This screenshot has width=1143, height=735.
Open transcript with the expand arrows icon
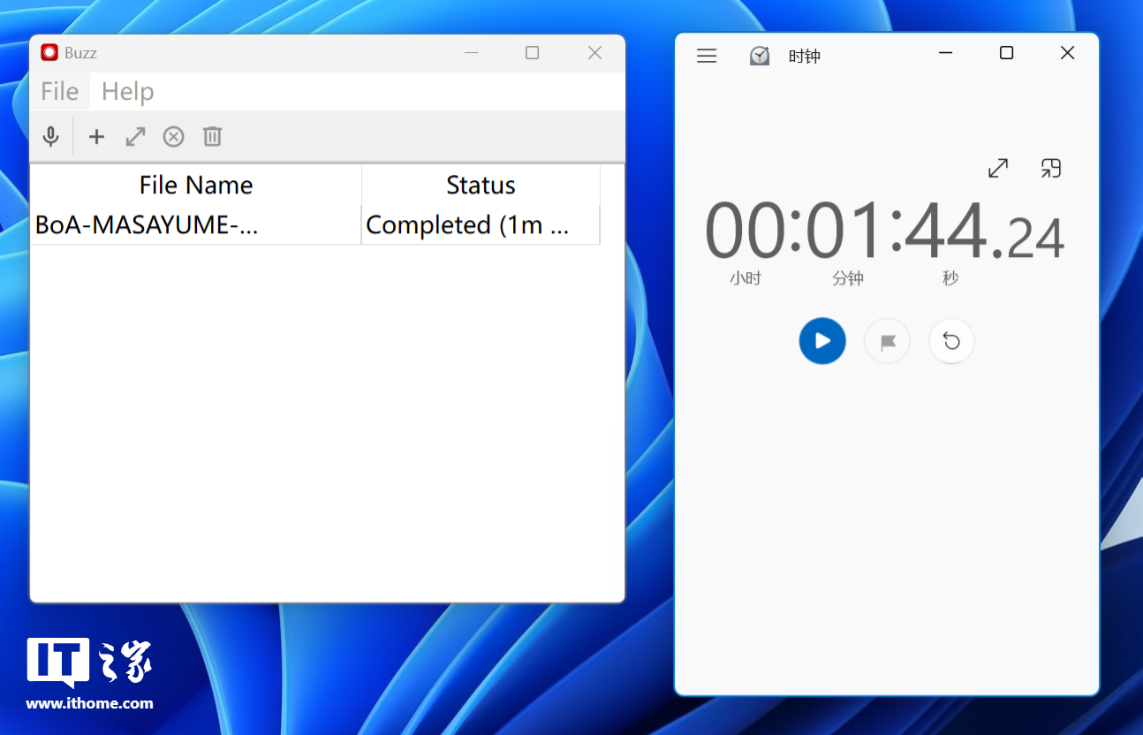tap(135, 137)
